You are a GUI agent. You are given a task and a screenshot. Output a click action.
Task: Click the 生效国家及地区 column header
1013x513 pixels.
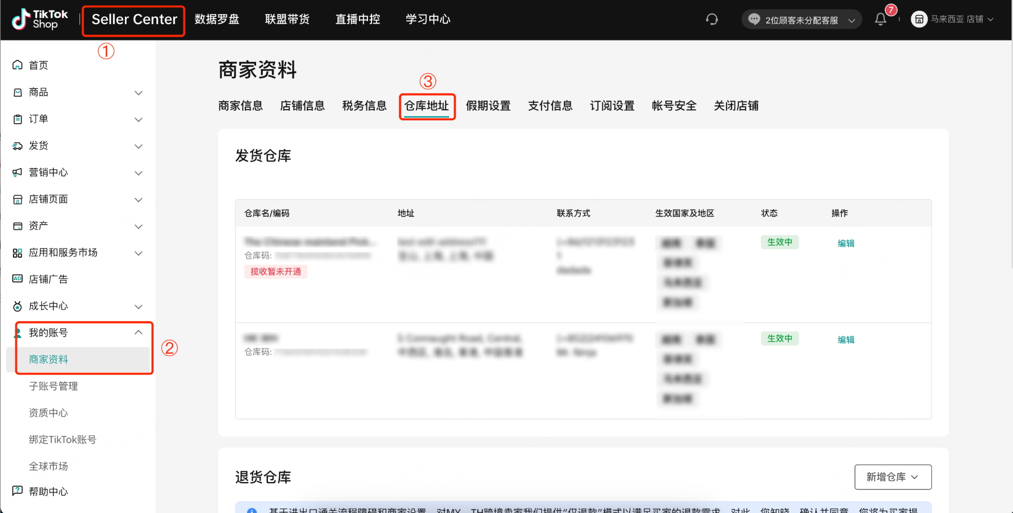coord(684,213)
